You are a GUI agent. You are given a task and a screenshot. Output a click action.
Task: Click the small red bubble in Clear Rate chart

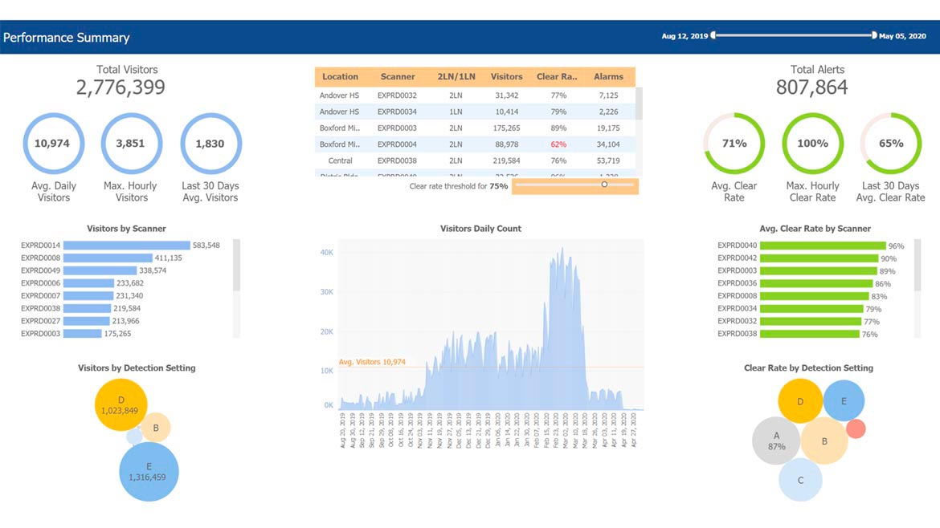click(856, 428)
